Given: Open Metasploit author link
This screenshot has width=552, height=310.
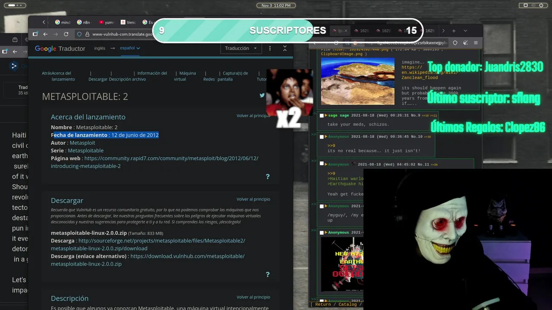Looking at the screenshot, I should (82, 143).
